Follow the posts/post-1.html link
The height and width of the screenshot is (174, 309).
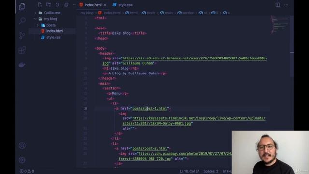[149, 108]
